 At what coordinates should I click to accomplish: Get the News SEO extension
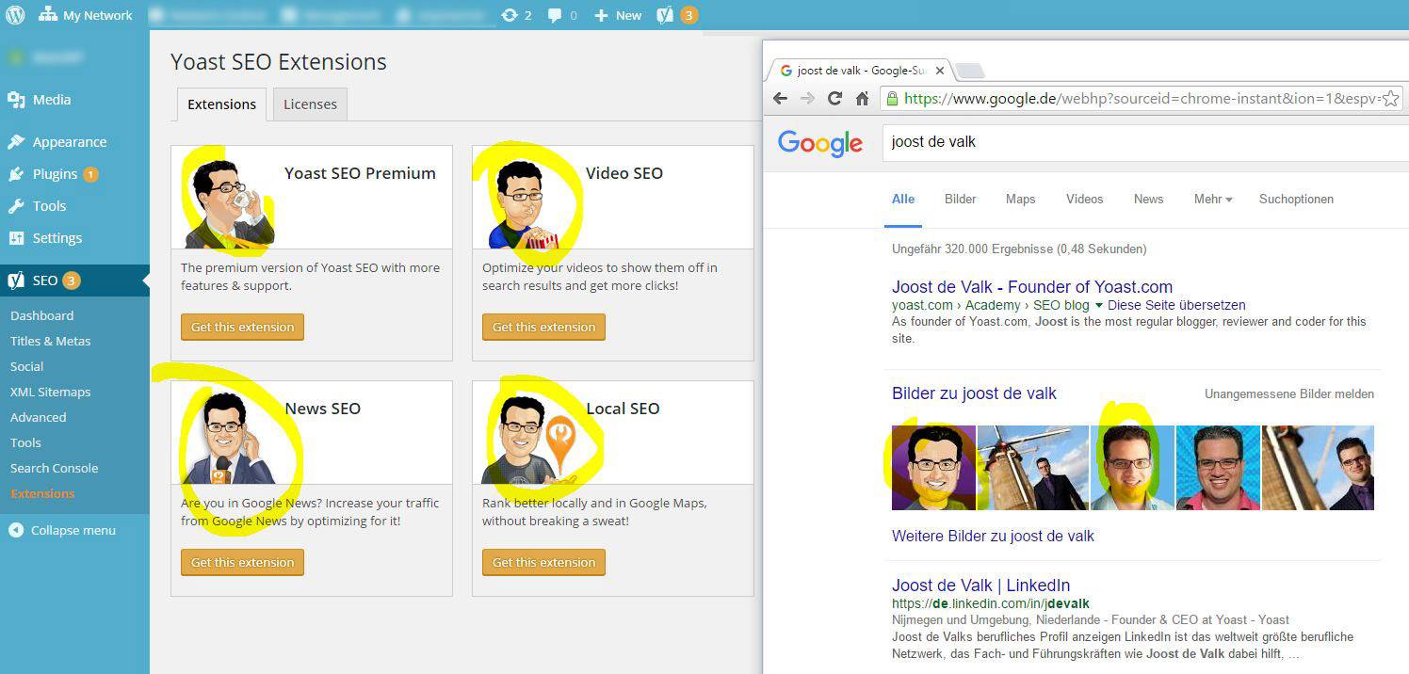tap(243, 562)
